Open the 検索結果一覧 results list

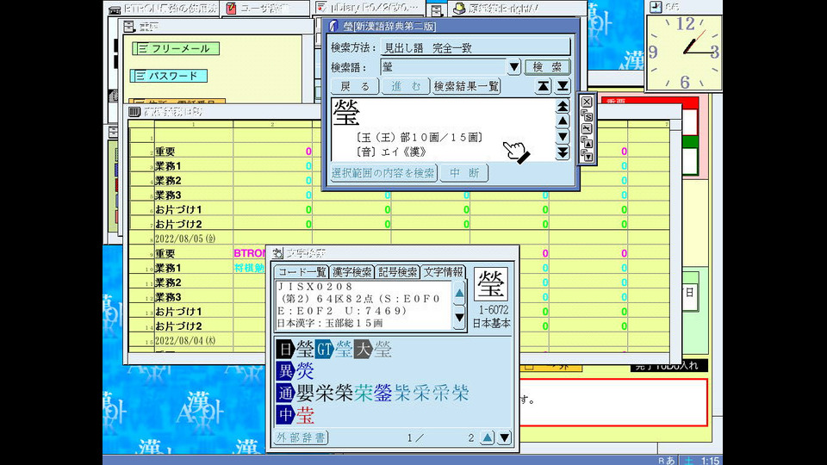click(466, 86)
